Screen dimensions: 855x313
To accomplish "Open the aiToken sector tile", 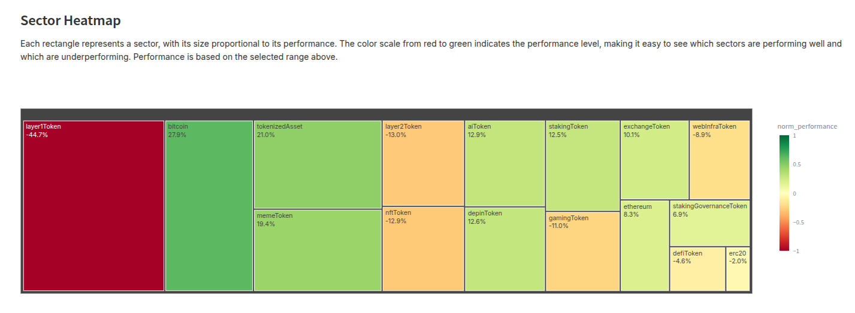I will 504,163.
